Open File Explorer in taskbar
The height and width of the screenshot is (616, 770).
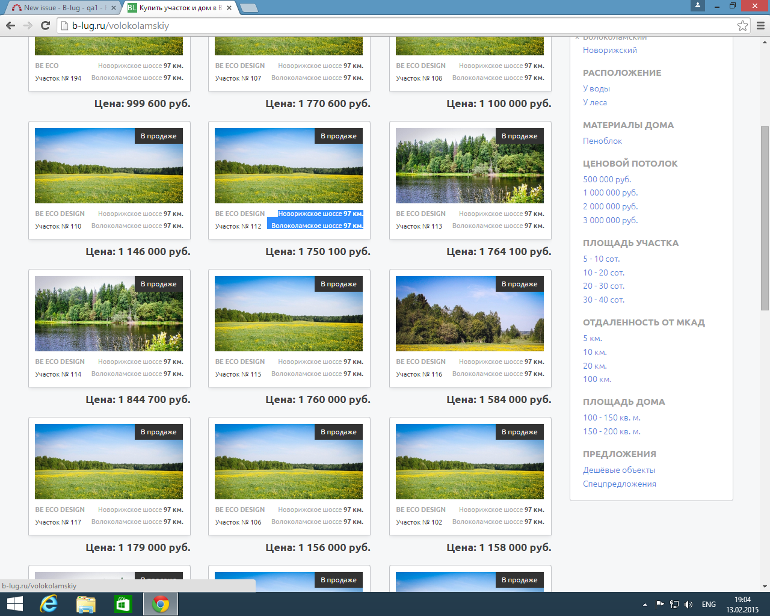point(86,604)
